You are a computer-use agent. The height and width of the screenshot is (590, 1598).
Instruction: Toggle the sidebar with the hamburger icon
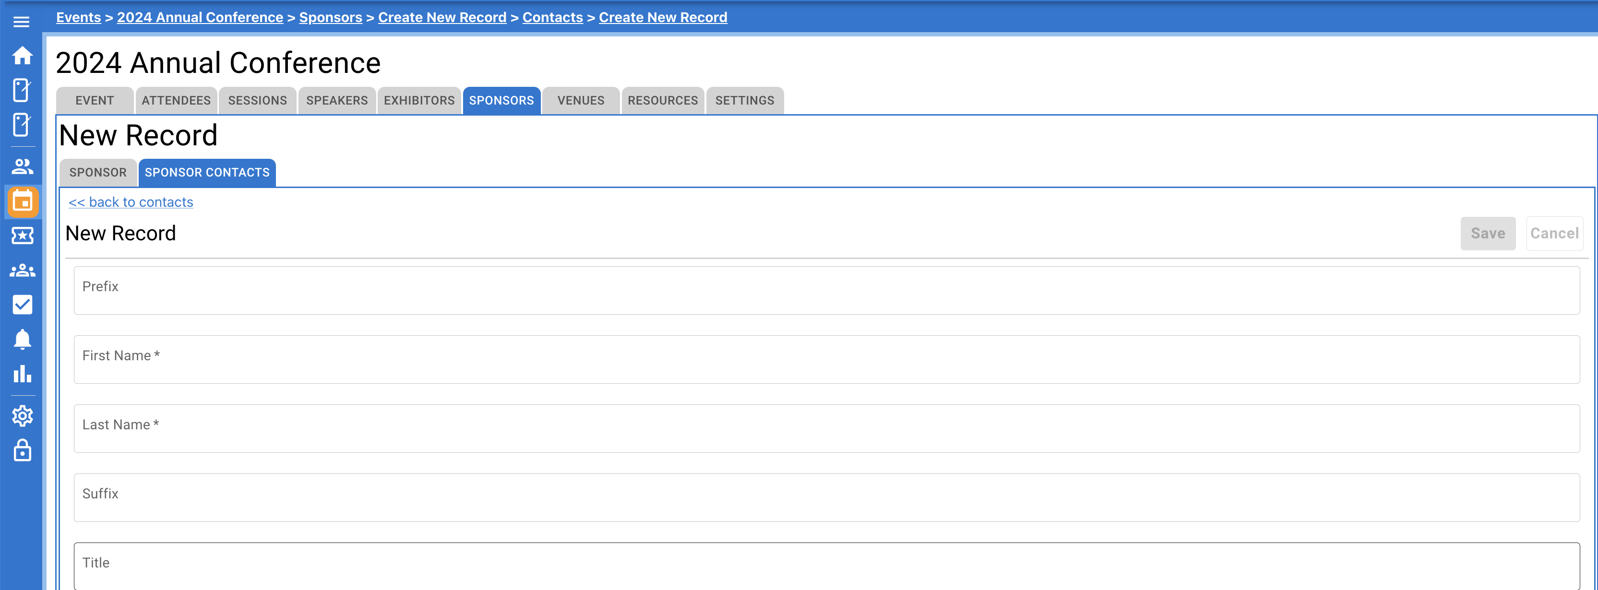pos(22,21)
